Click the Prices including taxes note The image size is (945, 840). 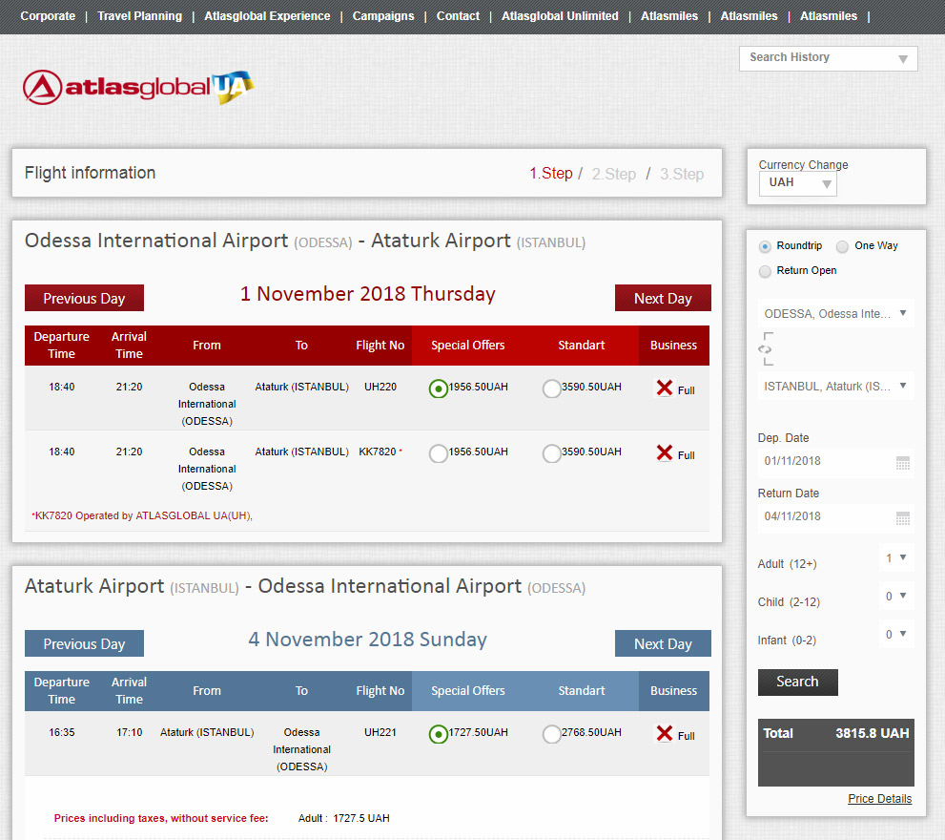[x=161, y=819]
